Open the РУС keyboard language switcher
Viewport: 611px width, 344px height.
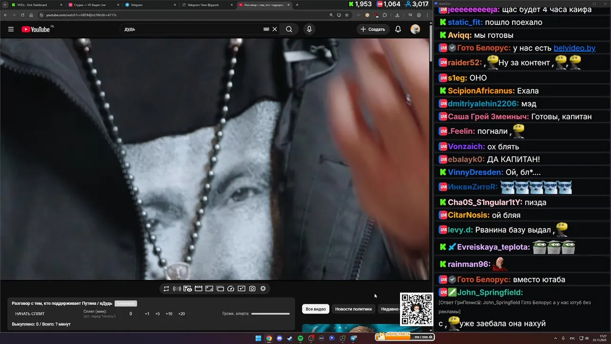(572, 338)
